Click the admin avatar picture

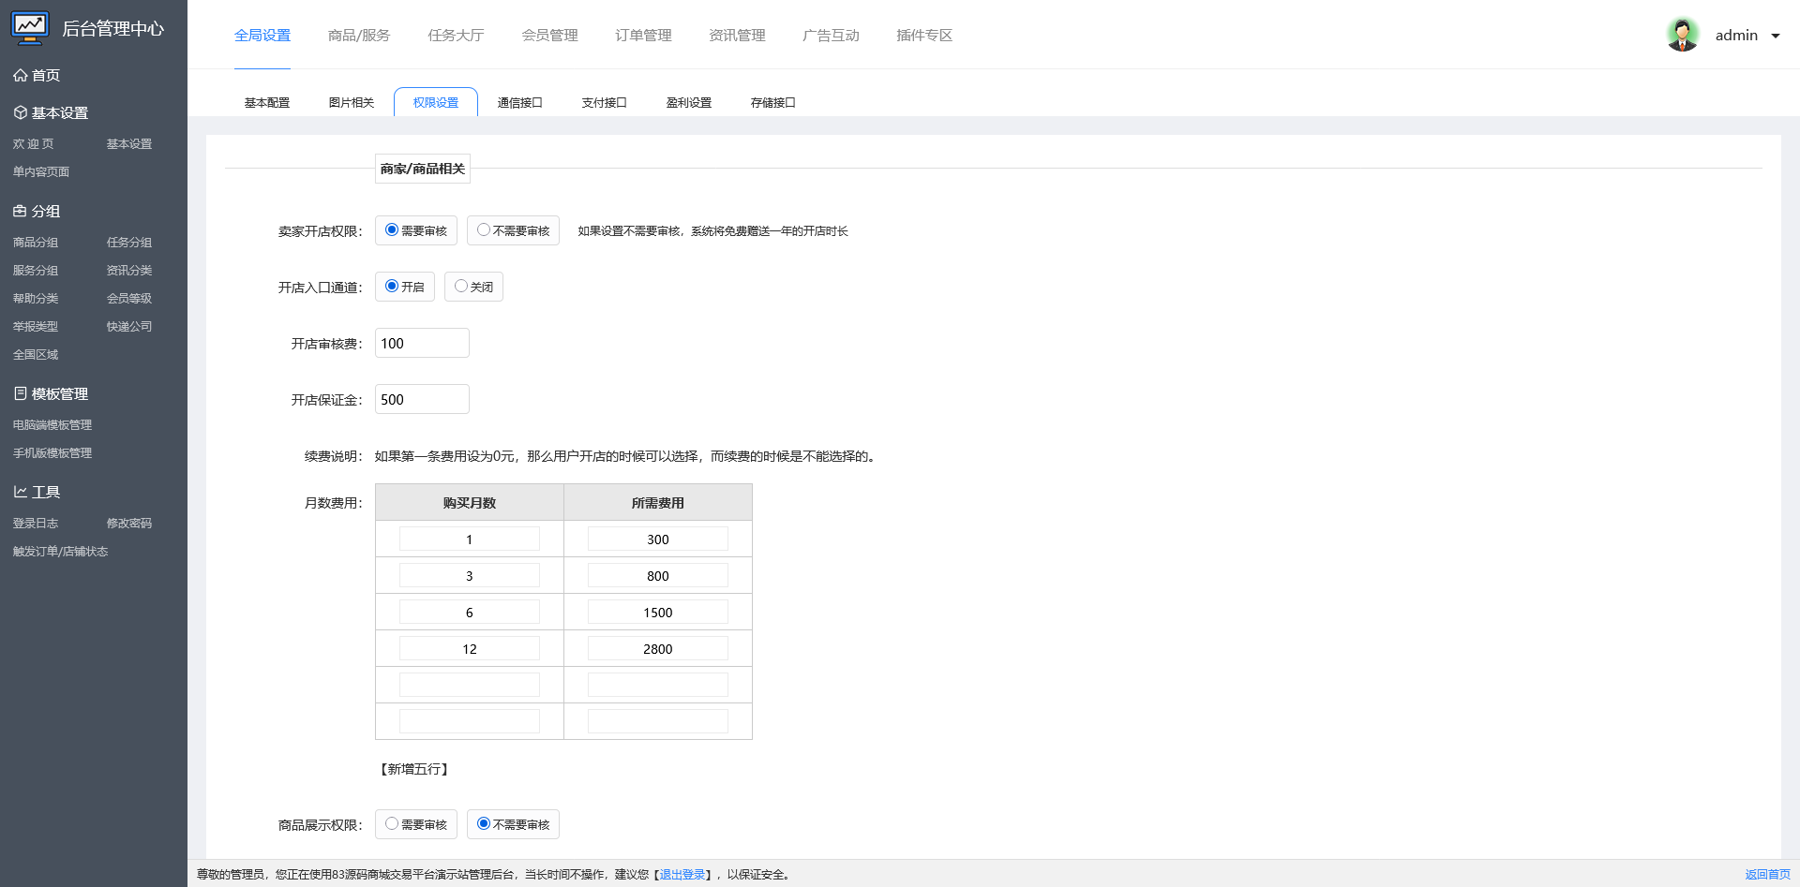tap(1683, 35)
